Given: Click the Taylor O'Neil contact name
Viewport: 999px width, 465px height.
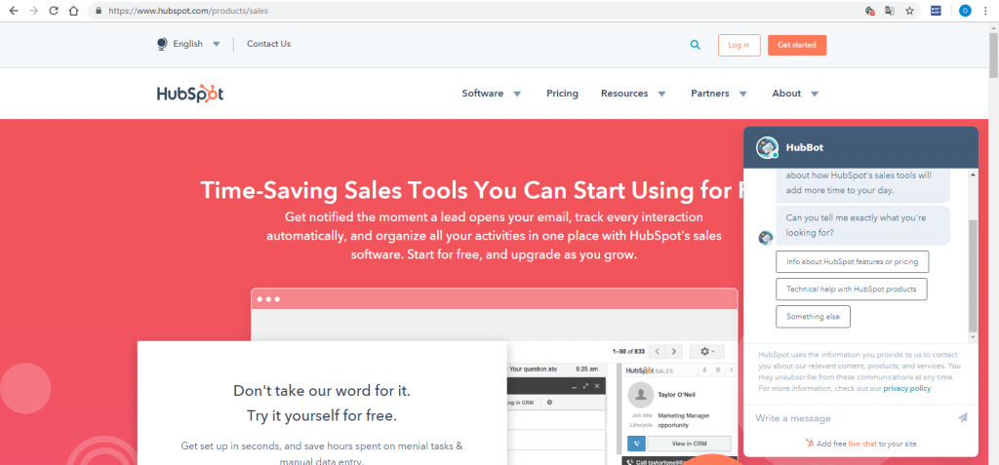Looking at the screenshot, I should click(x=679, y=395).
